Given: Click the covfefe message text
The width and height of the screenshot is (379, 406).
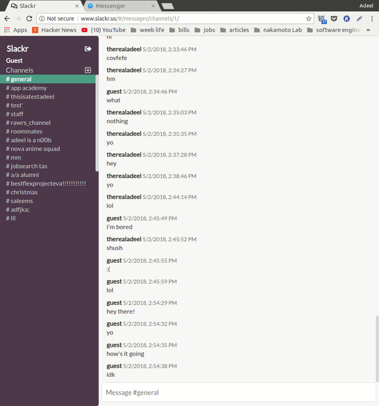Looking at the screenshot, I should tap(117, 58).
